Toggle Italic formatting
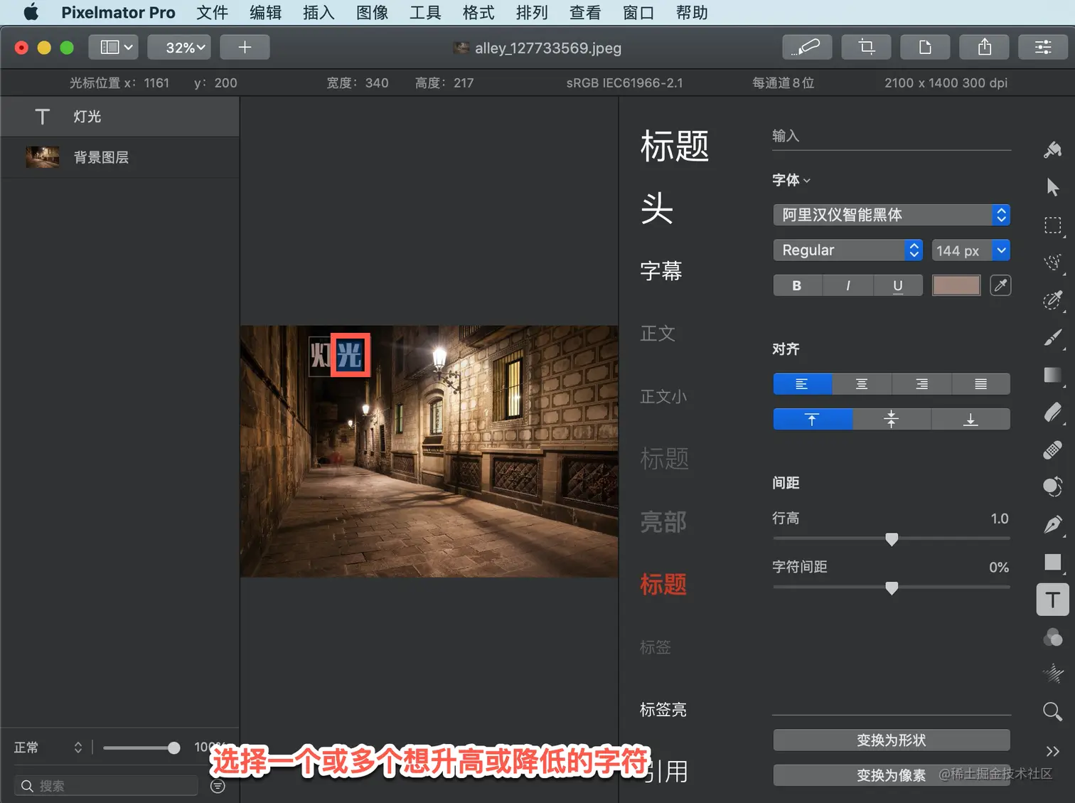 pyautogui.click(x=847, y=285)
